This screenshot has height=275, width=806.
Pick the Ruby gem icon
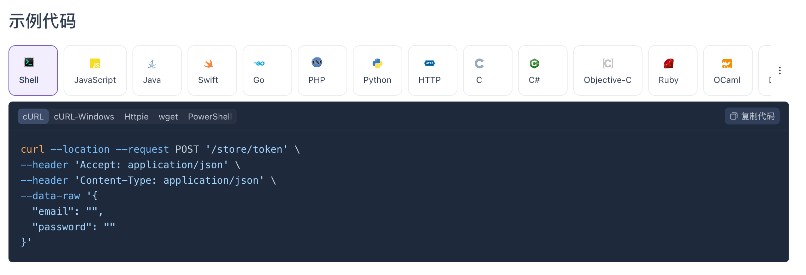click(x=668, y=63)
